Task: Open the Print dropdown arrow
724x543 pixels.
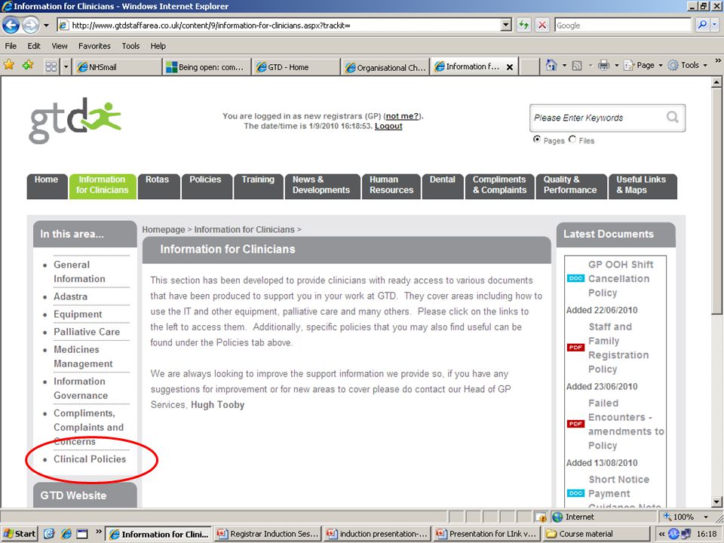Action: (616, 66)
